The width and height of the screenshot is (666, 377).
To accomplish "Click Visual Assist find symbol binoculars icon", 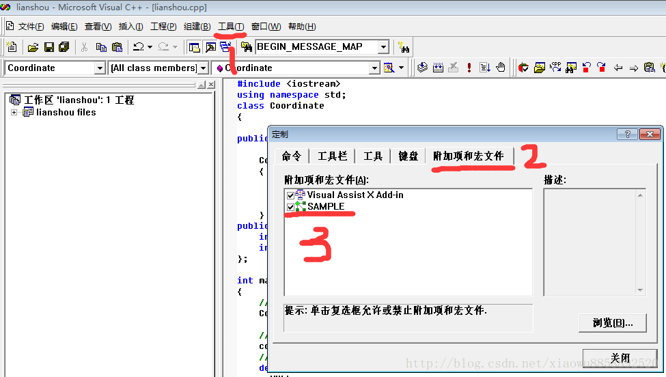I will tap(571, 68).
